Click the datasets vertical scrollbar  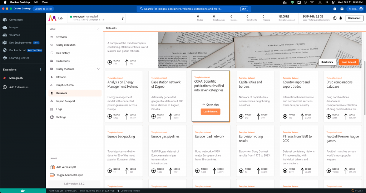364,88
